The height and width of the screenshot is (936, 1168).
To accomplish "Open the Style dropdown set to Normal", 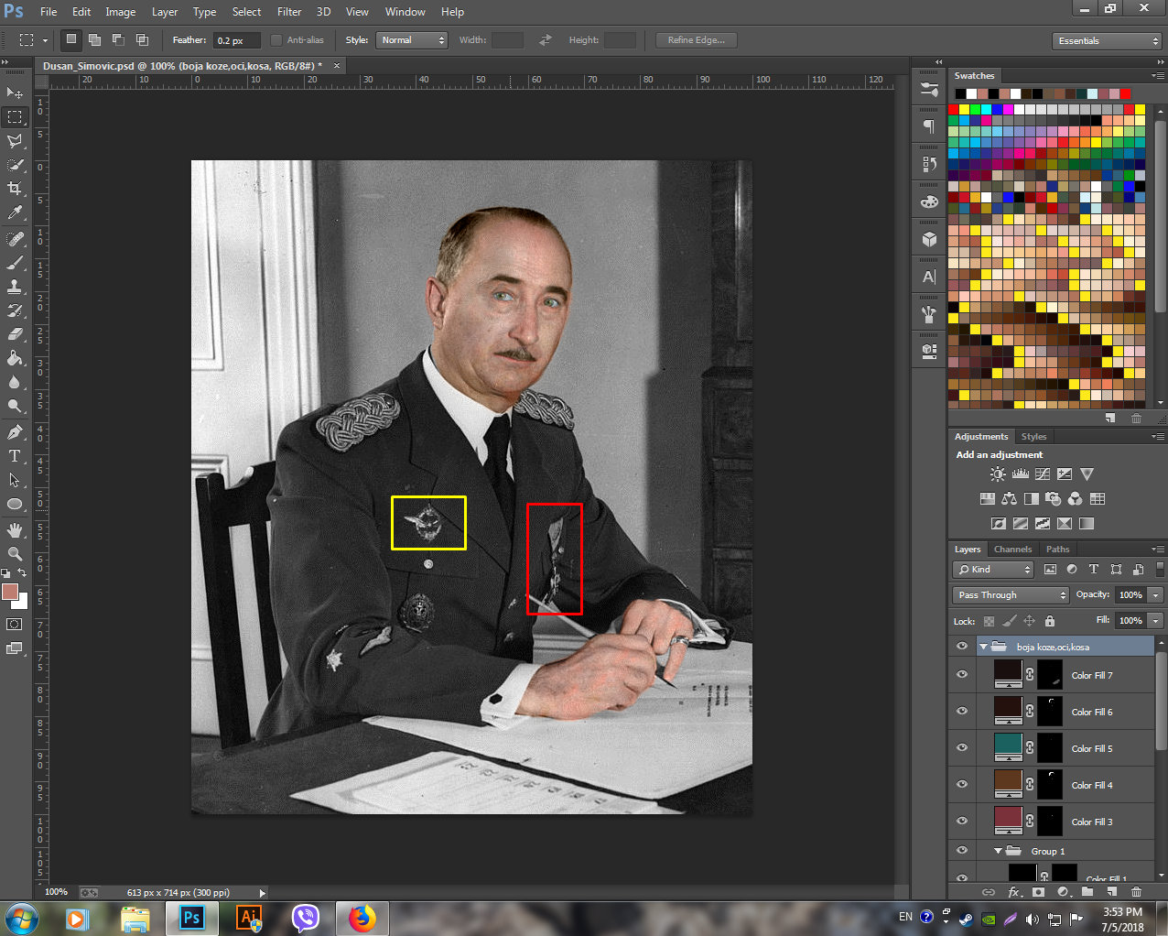I will [414, 40].
